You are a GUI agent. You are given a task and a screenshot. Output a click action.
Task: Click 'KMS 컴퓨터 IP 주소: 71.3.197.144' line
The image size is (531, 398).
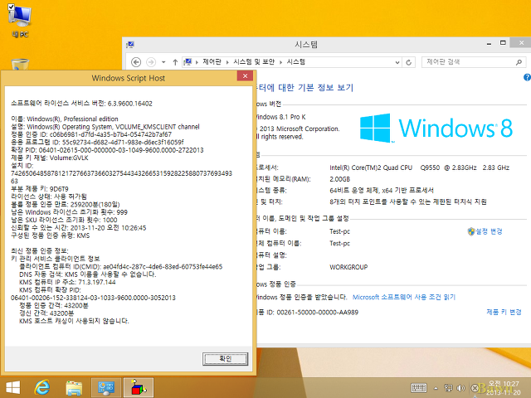click(x=67, y=282)
